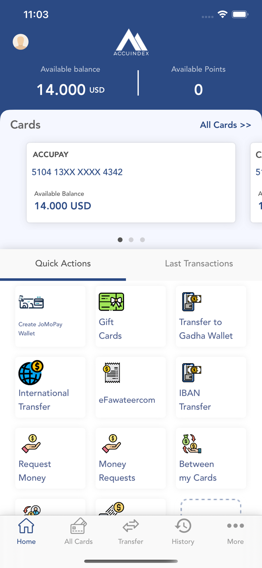Open All Cards in bottom navigation
Image resolution: width=262 pixels, height=568 pixels.
pos(79,532)
